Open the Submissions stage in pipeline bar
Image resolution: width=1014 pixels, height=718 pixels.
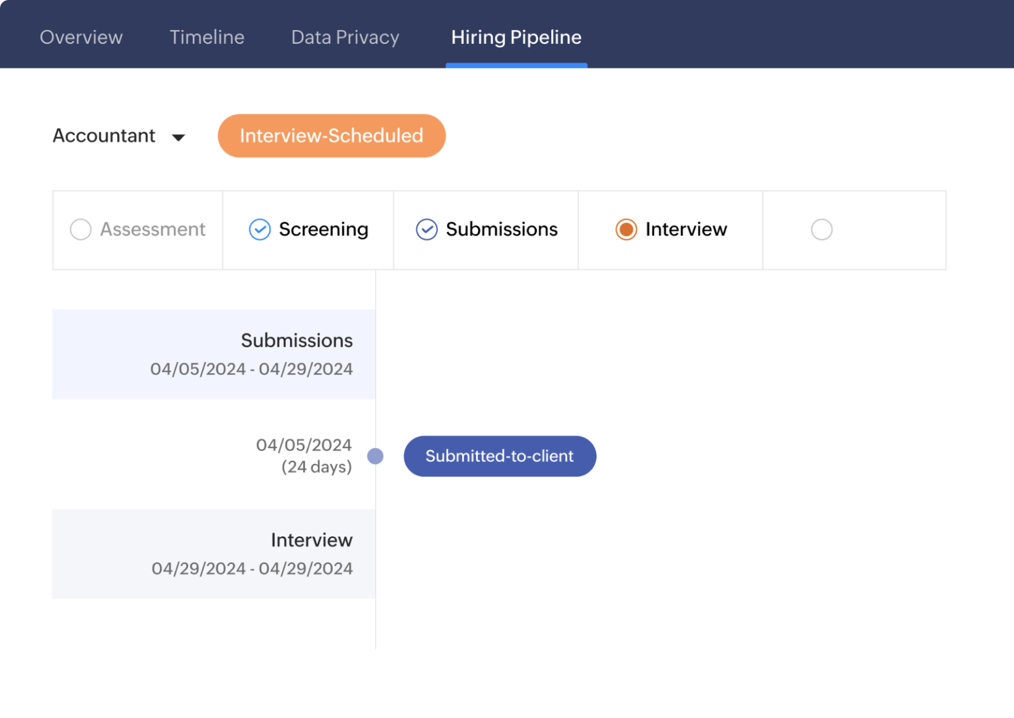pyautogui.click(x=501, y=229)
